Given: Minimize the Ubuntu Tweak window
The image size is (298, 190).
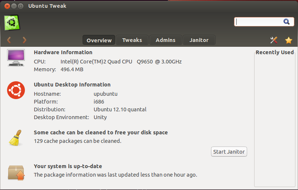Looking at the screenshot, I should point(14,6).
